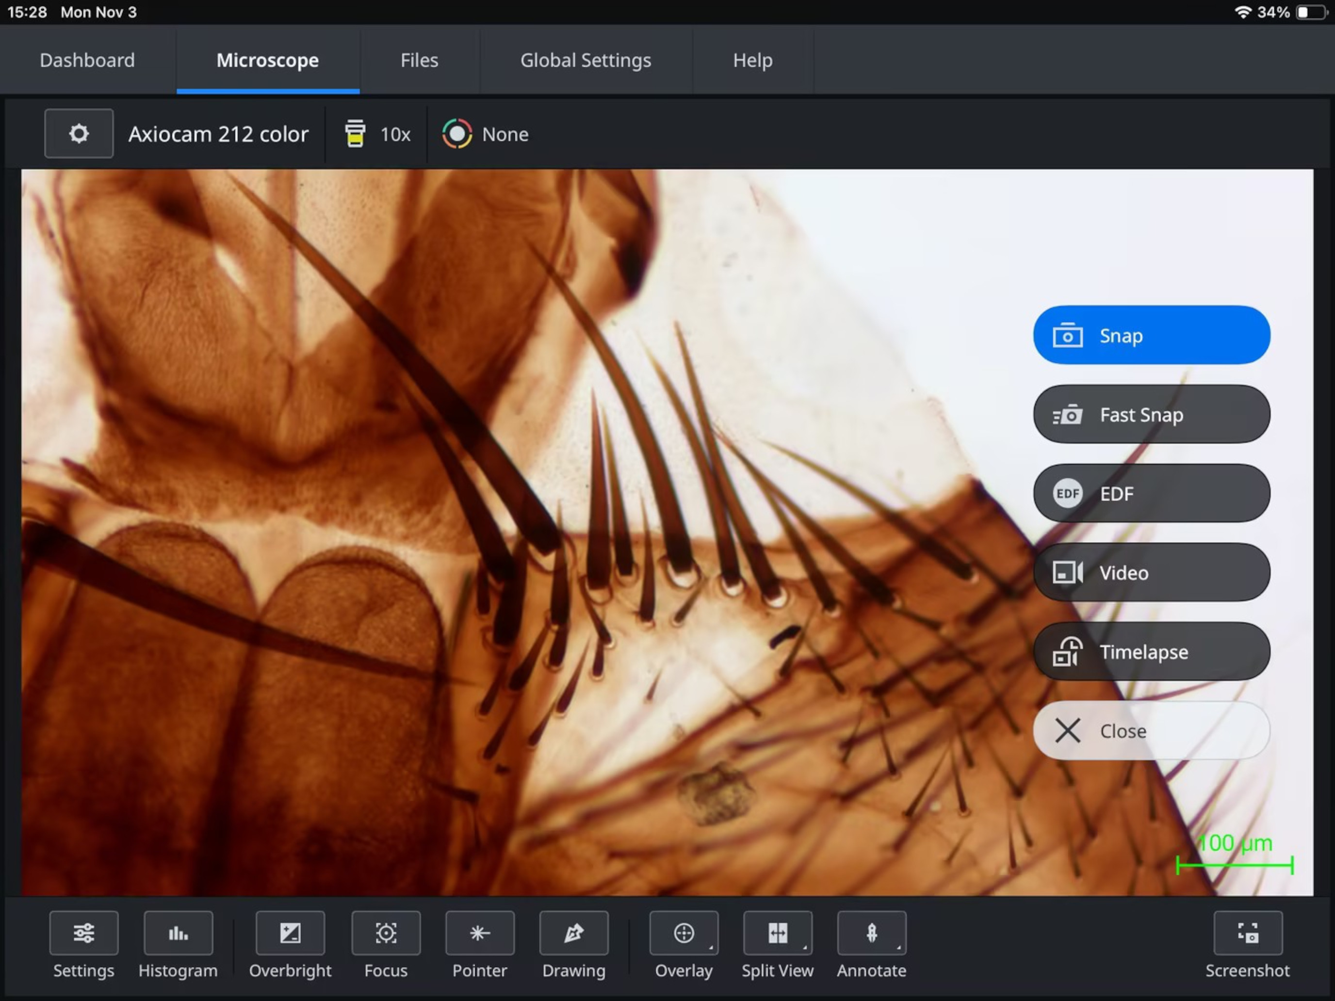Switch to the Files tab
This screenshot has width=1335, height=1001.
click(420, 60)
